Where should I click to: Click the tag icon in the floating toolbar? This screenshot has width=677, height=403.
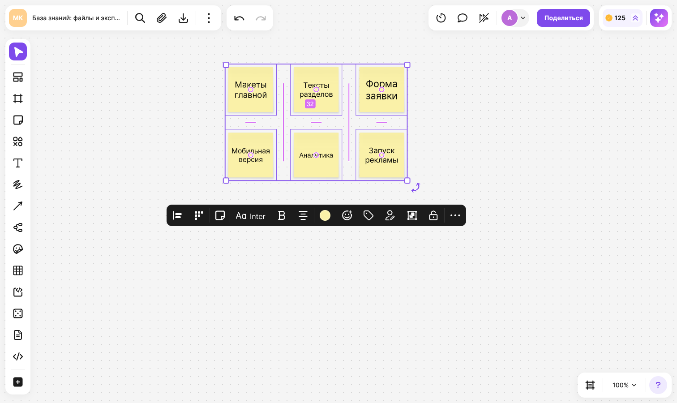point(368,215)
